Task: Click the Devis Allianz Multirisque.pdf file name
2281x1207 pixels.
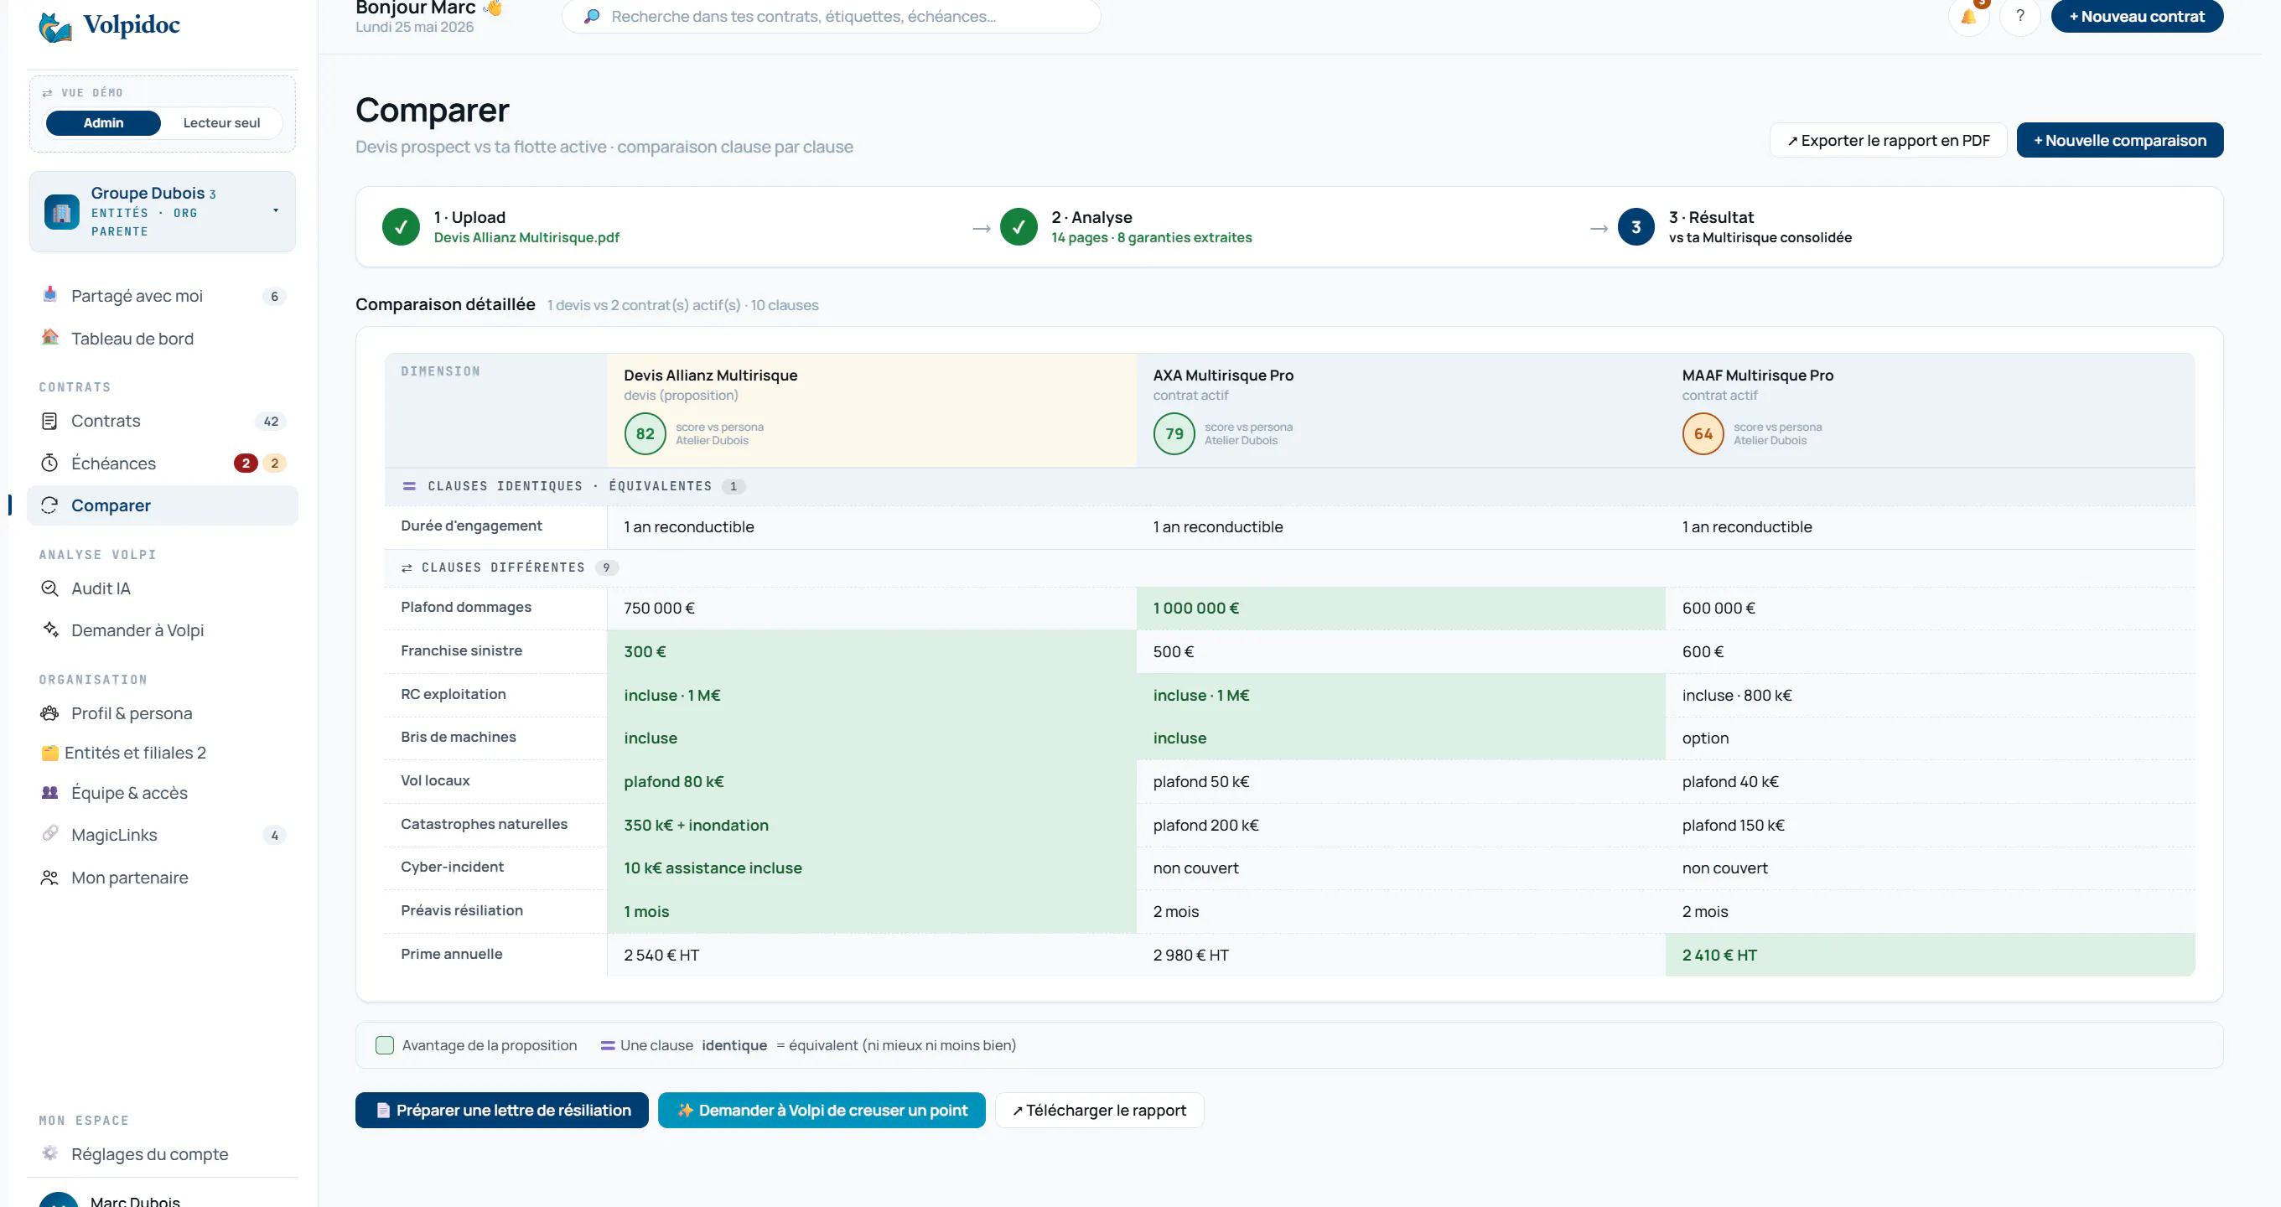Action: click(526, 237)
